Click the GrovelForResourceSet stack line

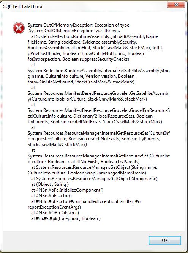99,110
